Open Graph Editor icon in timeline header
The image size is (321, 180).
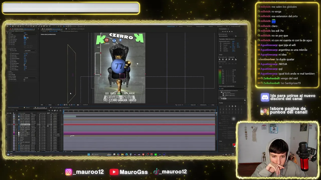[60, 110]
